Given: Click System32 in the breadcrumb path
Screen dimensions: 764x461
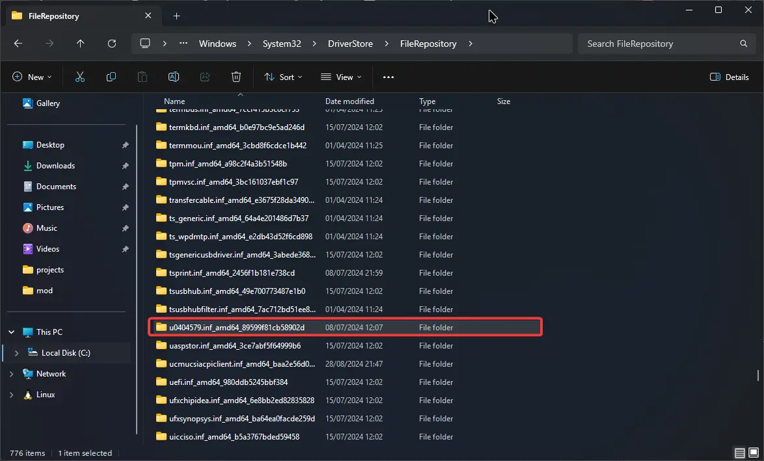Looking at the screenshot, I should coord(282,44).
